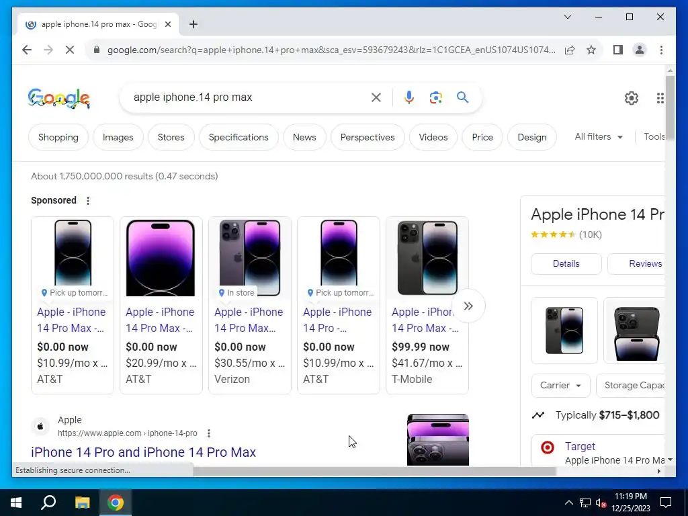Search by image with Google Lens
This screenshot has width=688, height=516.
[x=435, y=97]
